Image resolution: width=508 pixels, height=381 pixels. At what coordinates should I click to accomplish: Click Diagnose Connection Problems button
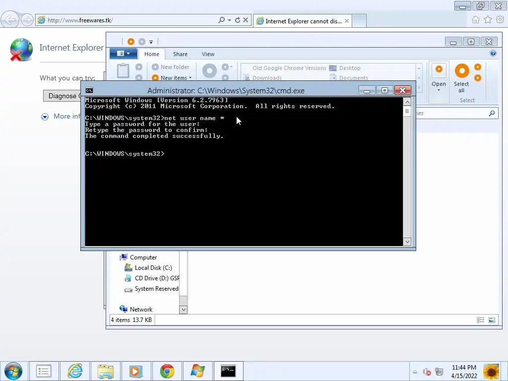click(x=62, y=96)
